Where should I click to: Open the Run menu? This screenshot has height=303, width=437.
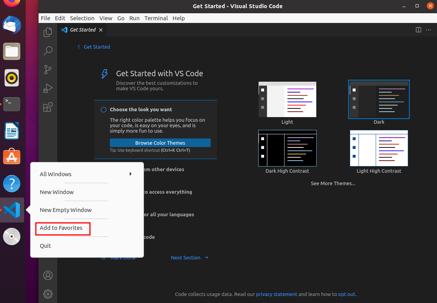(x=134, y=18)
